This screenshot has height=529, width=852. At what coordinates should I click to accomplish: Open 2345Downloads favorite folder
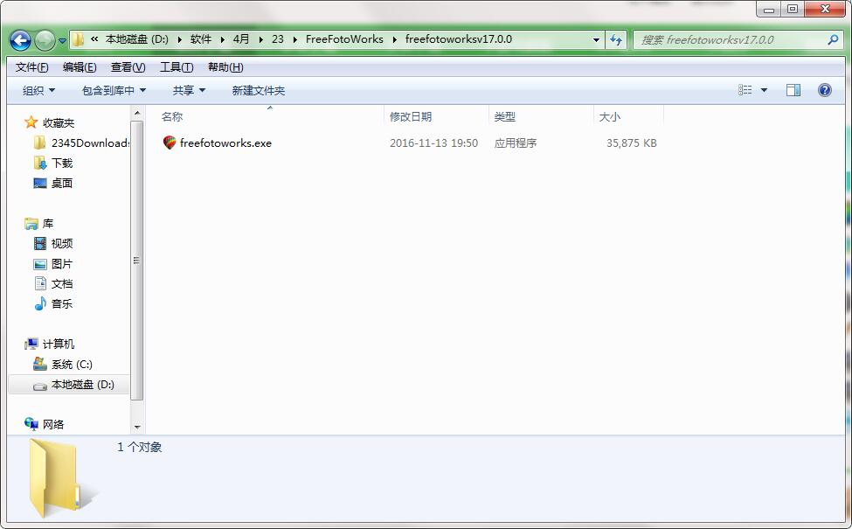90,143
